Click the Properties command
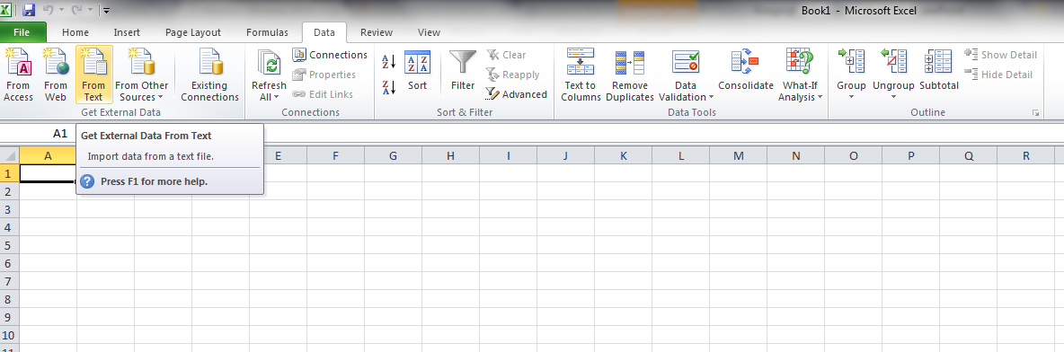Screen dimensions: 1064x352 tap(324, 75)
